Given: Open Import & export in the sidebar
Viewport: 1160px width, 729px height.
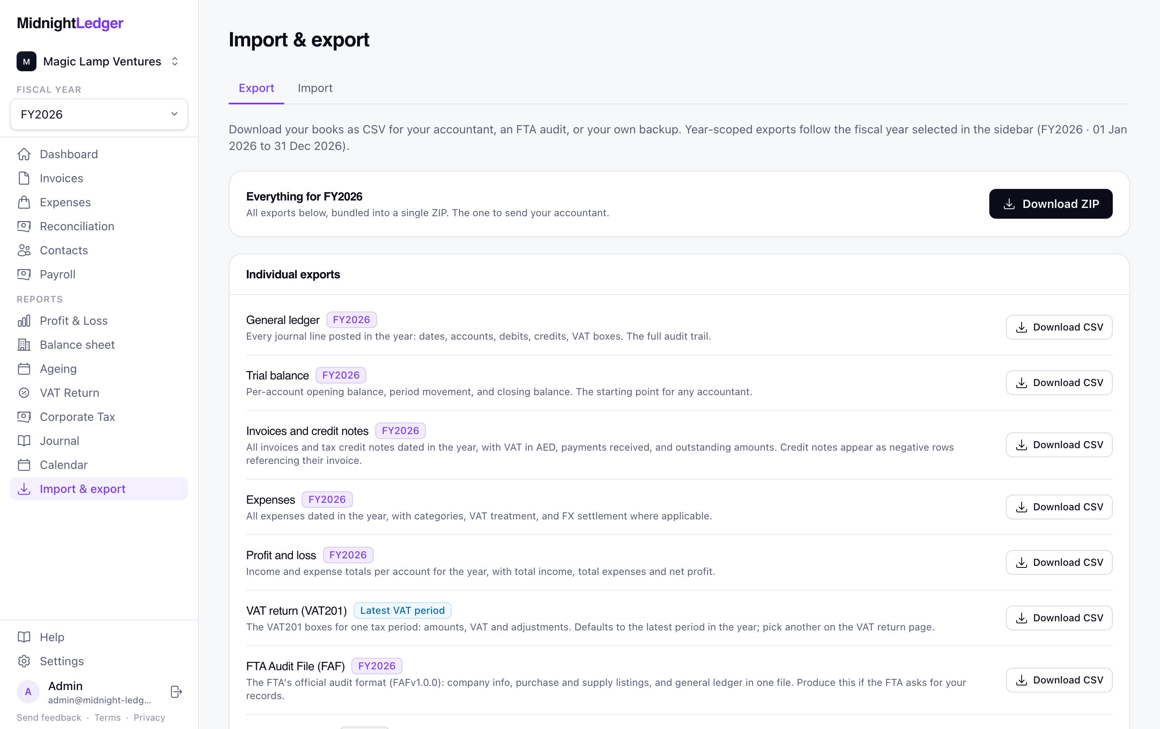Looking at the screenshot, I should 99,489.
